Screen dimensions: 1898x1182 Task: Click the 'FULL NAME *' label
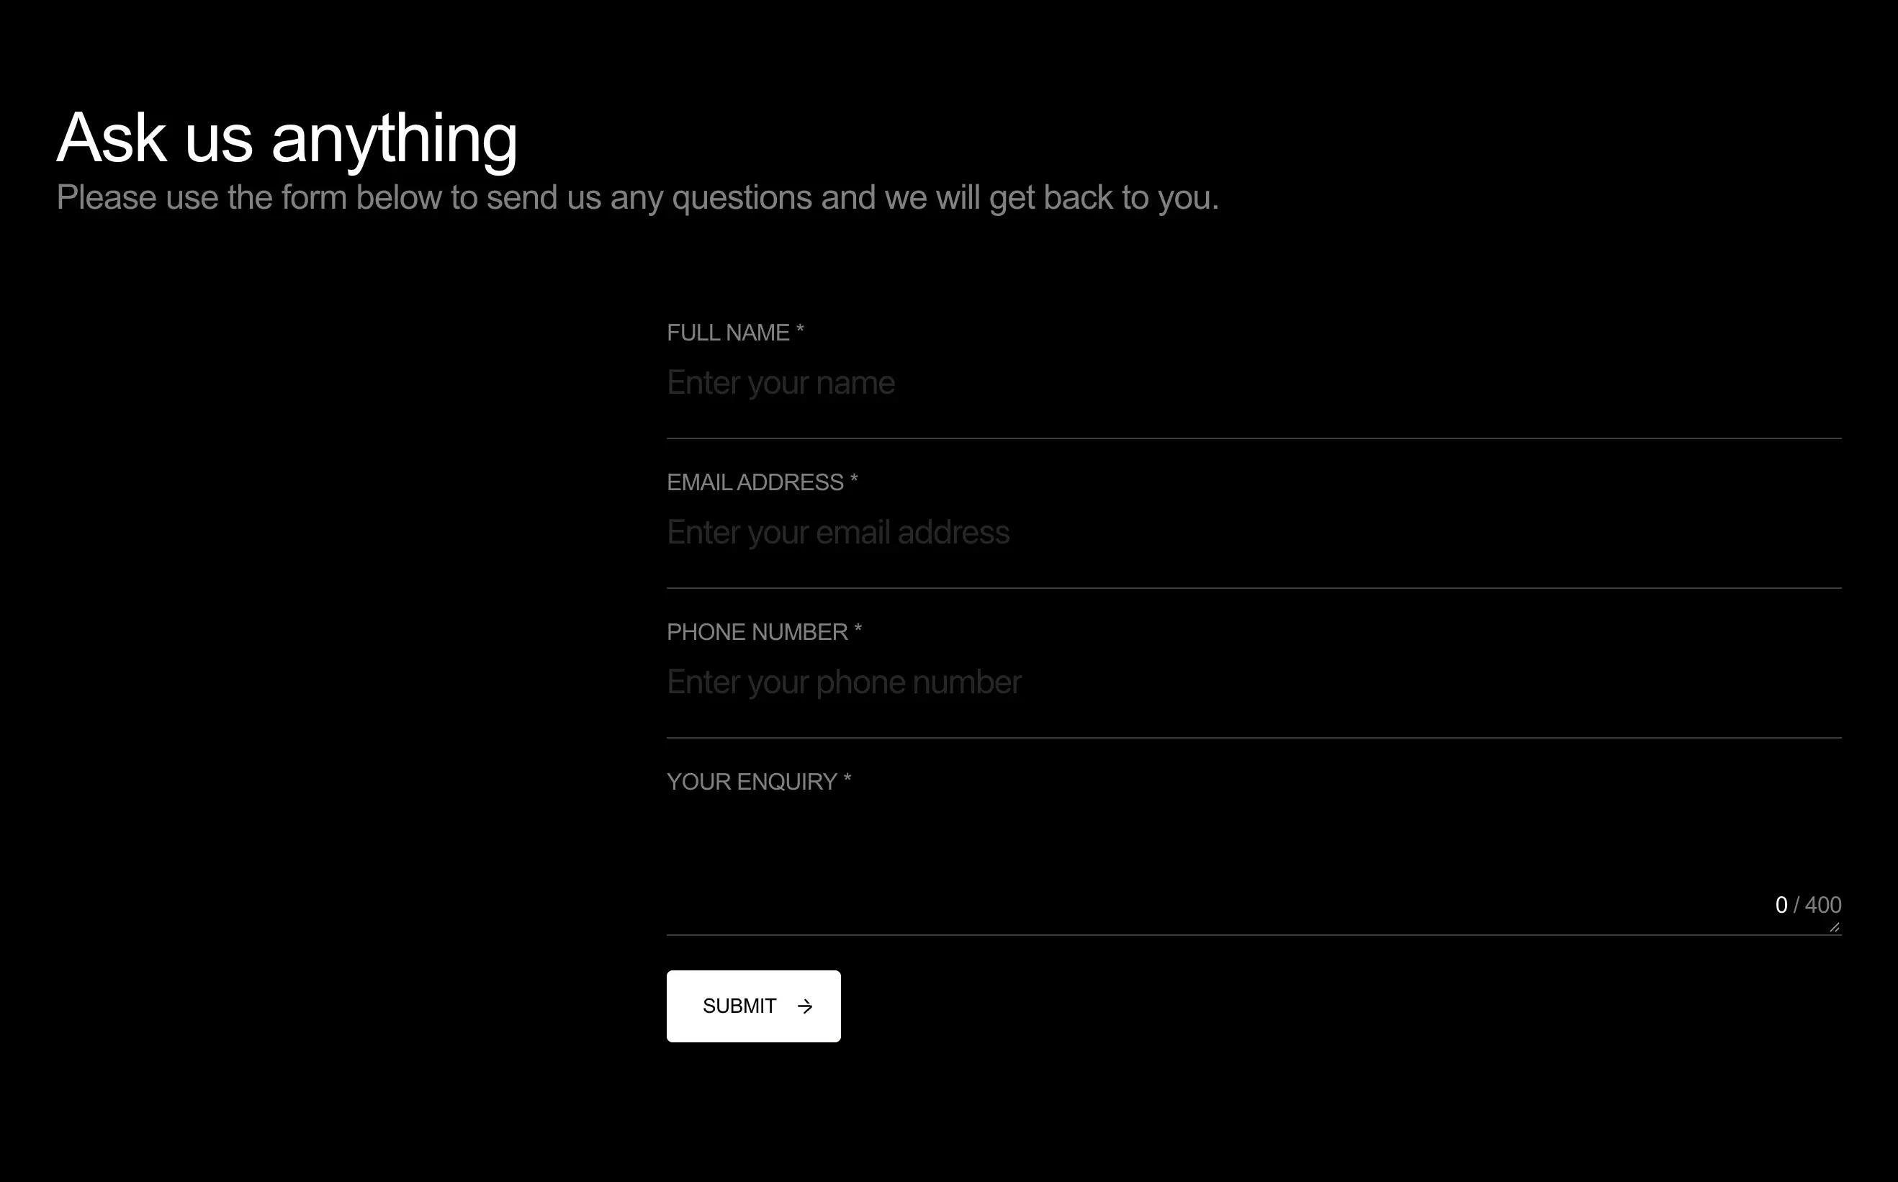pos(735,333)
